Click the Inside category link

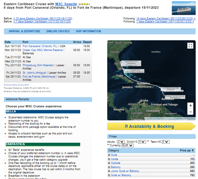(114, 159)
